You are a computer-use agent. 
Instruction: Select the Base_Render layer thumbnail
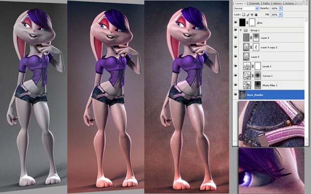pos(243,94)
